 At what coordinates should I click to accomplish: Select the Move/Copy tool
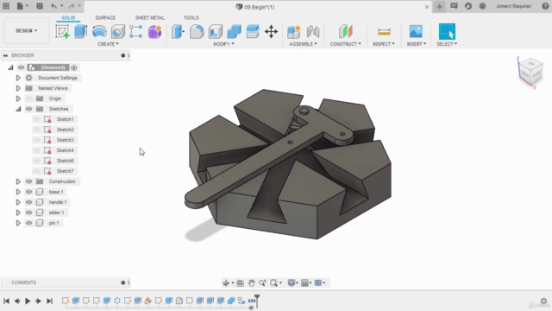click(271, 32)
